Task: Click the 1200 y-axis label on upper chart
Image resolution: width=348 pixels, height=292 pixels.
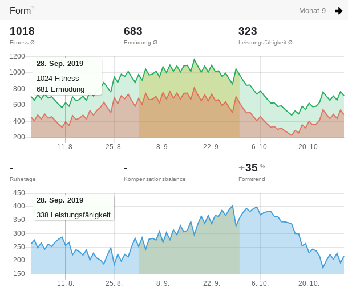Action: click(x=17, y=56)
